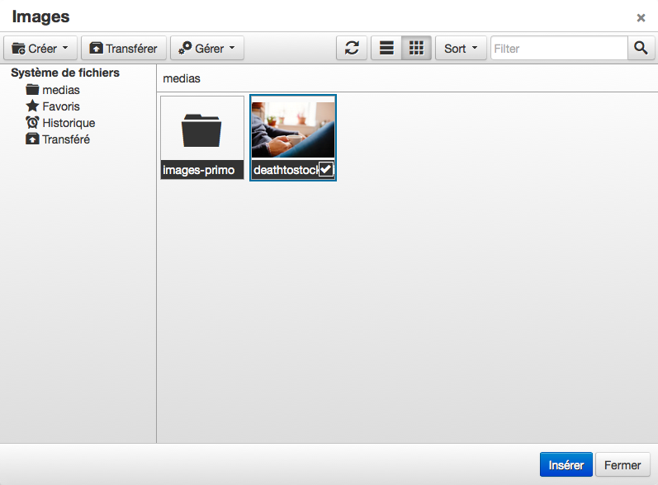Open the Créer dropdown menu

(x=40, y=48)
